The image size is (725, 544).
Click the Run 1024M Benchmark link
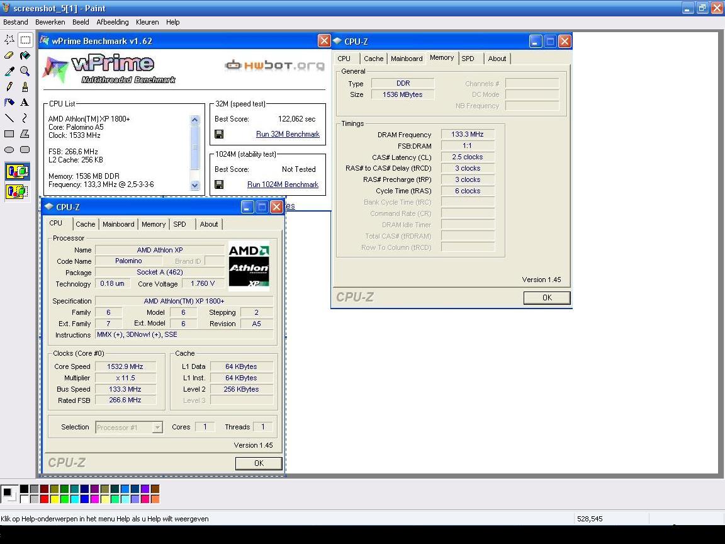(x=283, y=184)
